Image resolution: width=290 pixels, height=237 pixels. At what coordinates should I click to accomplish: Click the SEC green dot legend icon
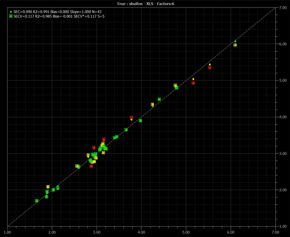(x=11, y=12)
